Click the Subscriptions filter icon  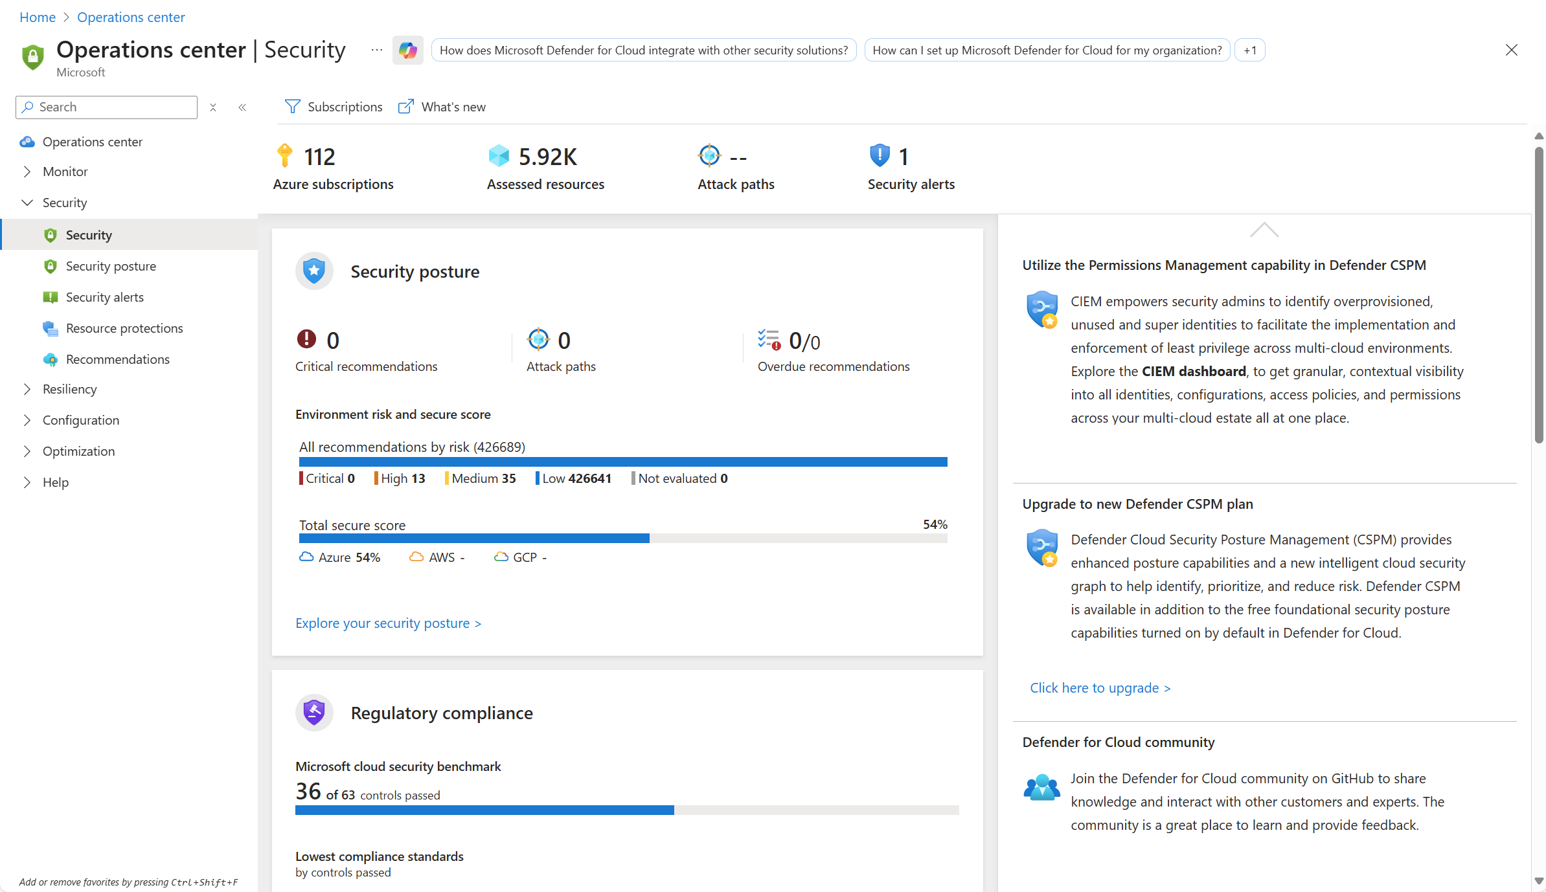pos(293,107)
